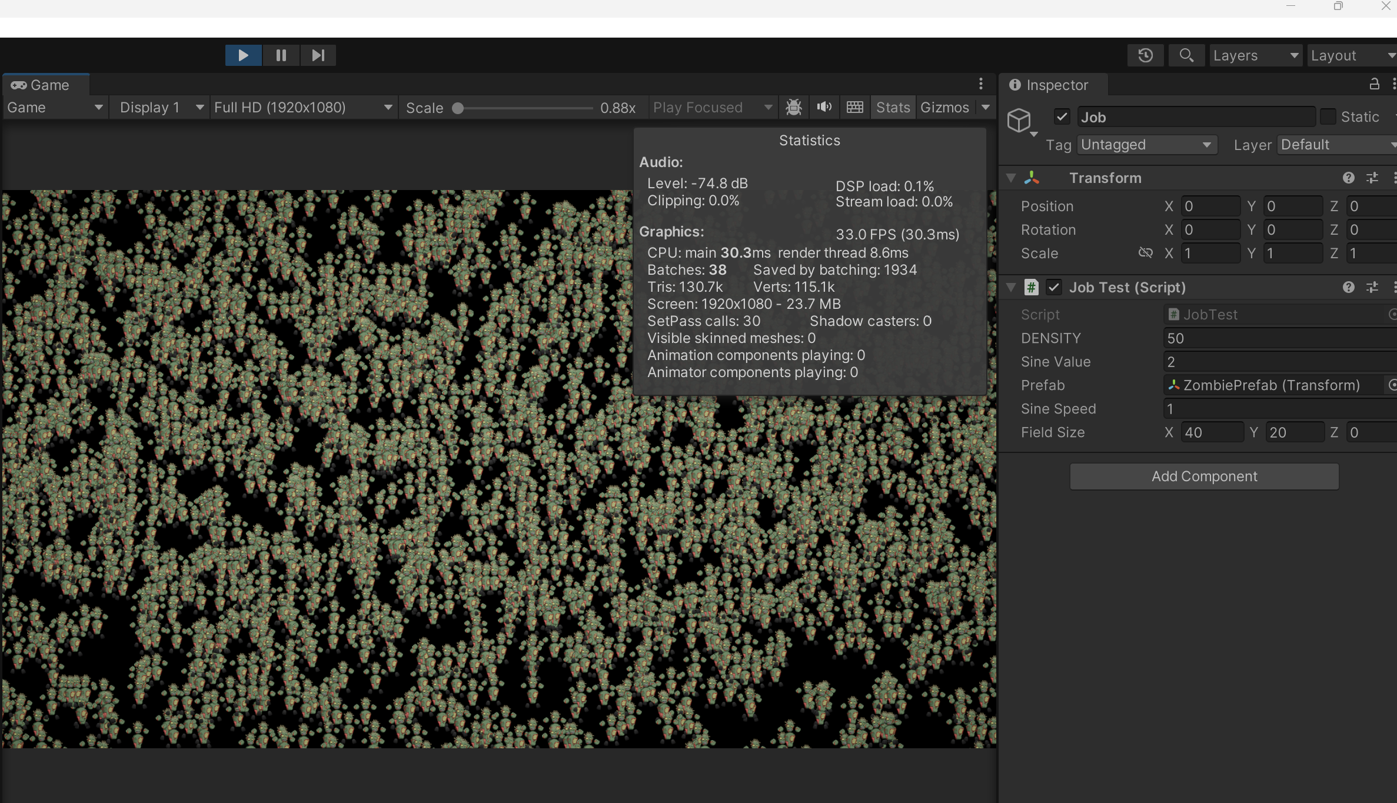
Task: Open the Undo History icon
Action: 1145,55
